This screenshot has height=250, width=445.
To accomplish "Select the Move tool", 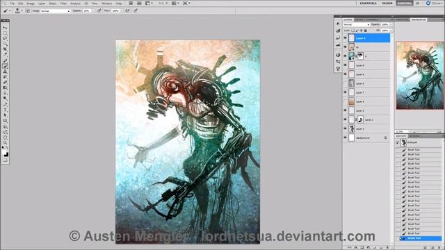I will coord(5,28).
